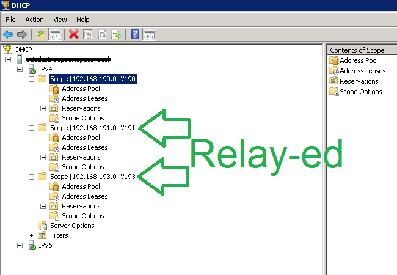The height and width of the screenshot is (275, 397).
Task: Collapse Scope 192.168.193.0 V193
Action: (31, 177)
